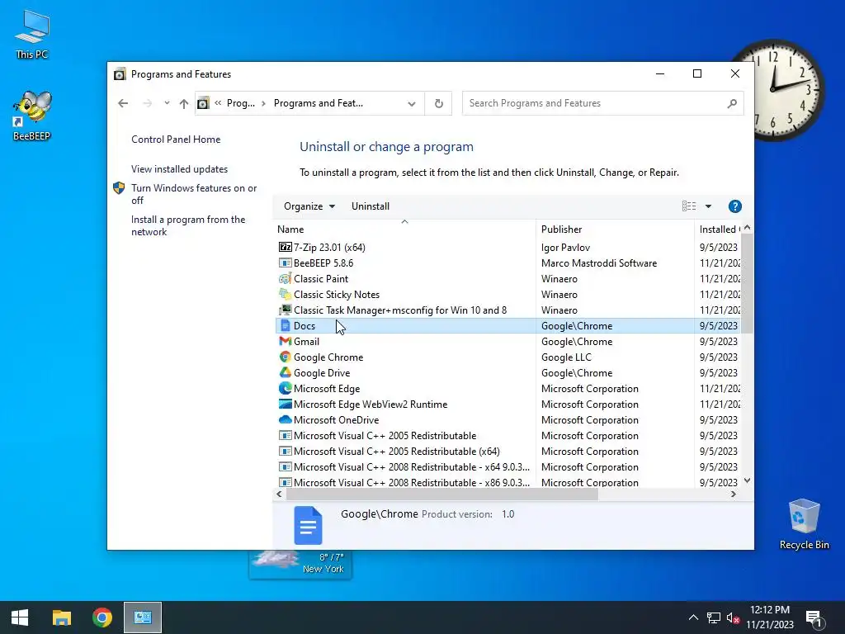
Task: Click the Microsoft OneDrive cloud icon
Action: 285,419
